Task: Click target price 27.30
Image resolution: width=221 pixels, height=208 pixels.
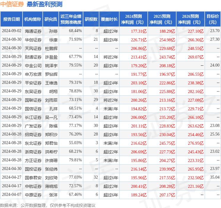Action: (215, 40)
